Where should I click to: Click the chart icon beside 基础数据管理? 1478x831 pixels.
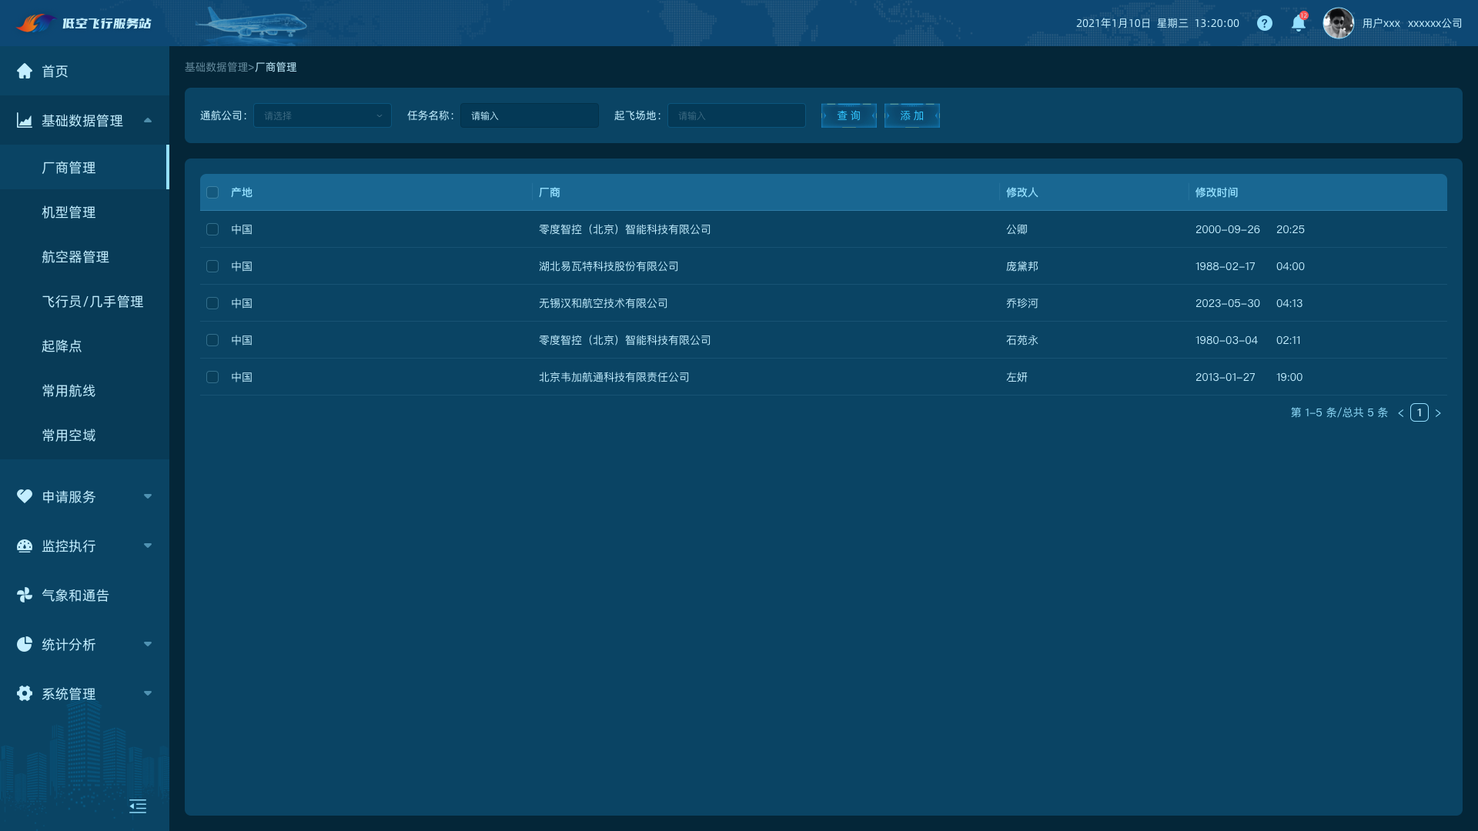point(25,120)
